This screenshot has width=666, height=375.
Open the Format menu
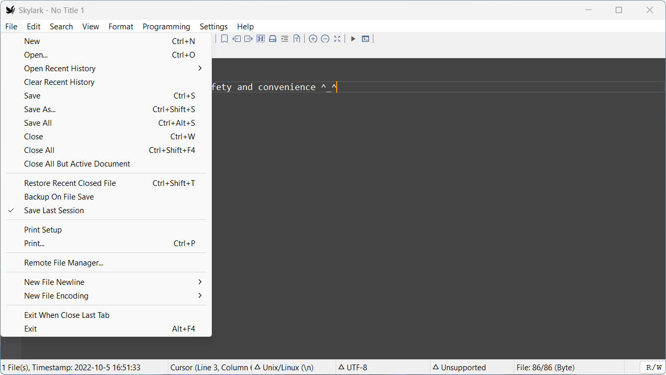pyautogui.click(x=121, y=27)
